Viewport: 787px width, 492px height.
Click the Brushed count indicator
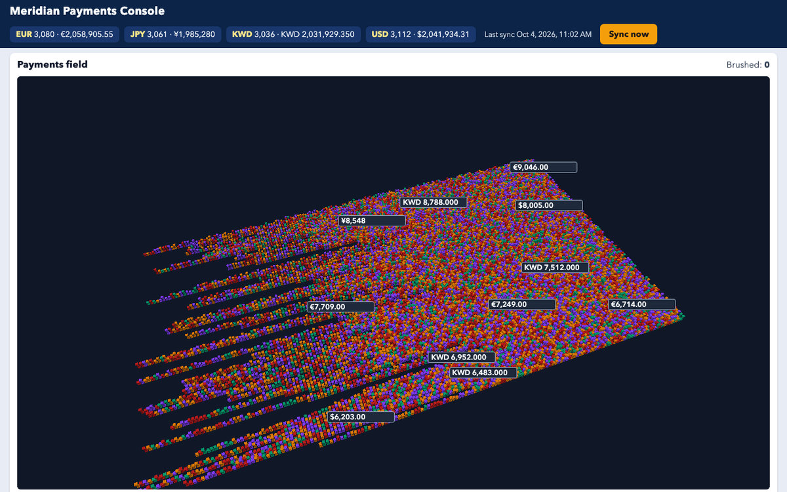point(748,65)
